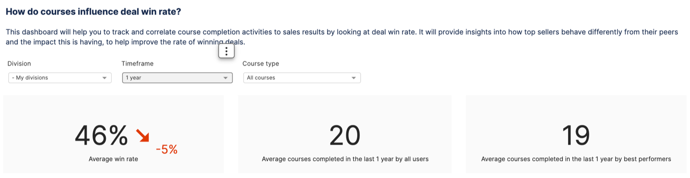Click 'Average courses completed by best performers' caption

pyautogui.click(x=576, y=159)
